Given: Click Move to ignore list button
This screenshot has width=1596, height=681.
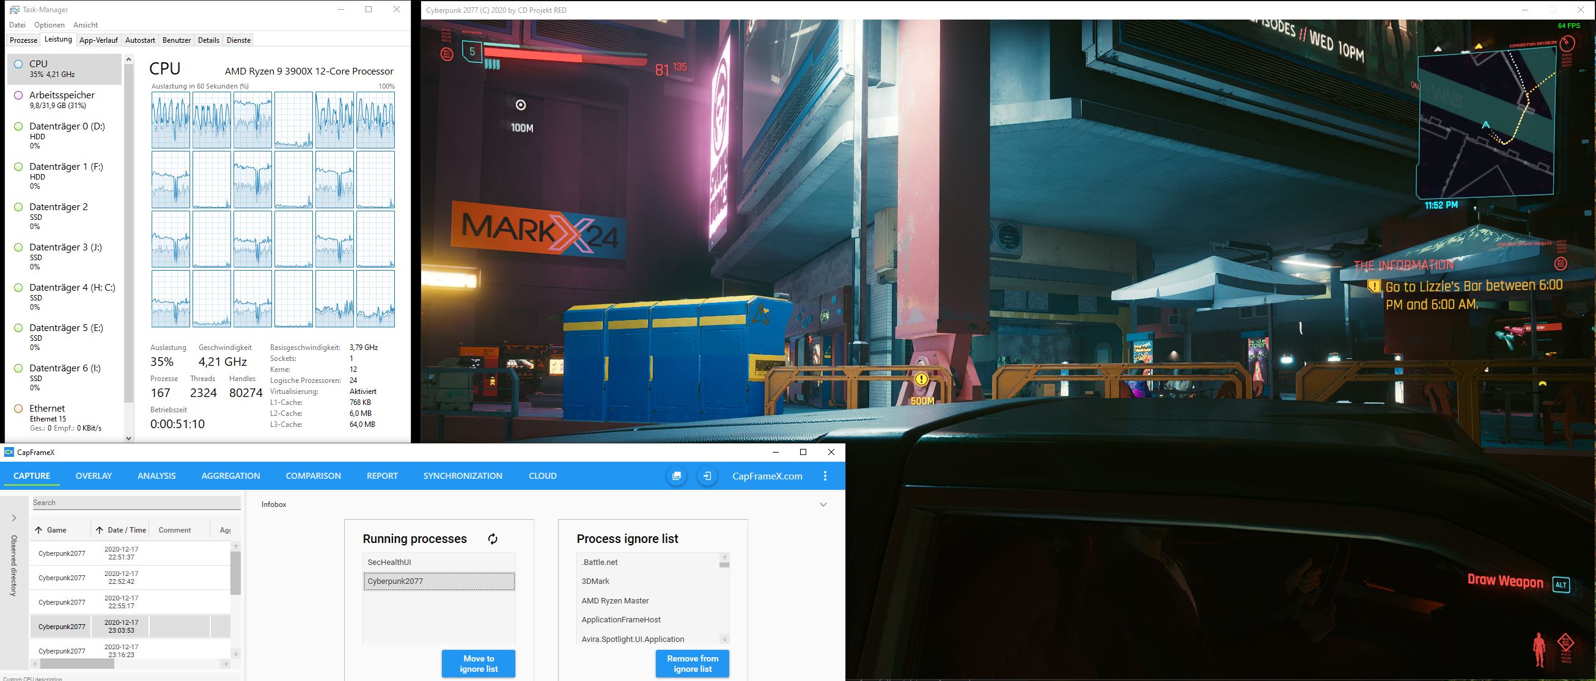Looking at the screenshot, I should click(478, 663).
